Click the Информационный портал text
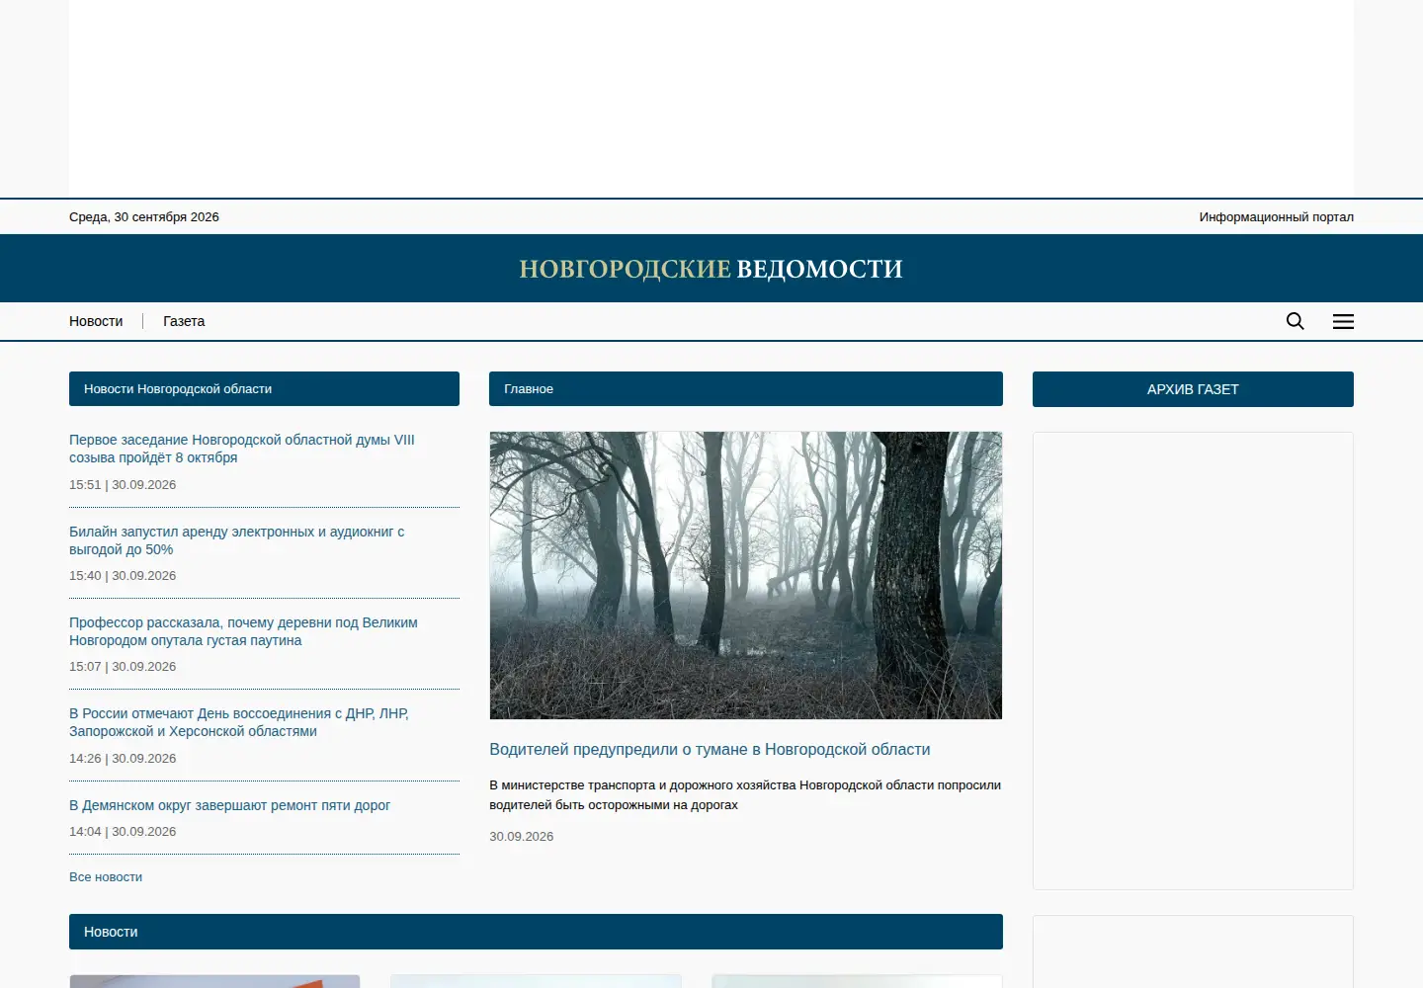This screenshot has height=988, width=1423. tap(1276, 216)
